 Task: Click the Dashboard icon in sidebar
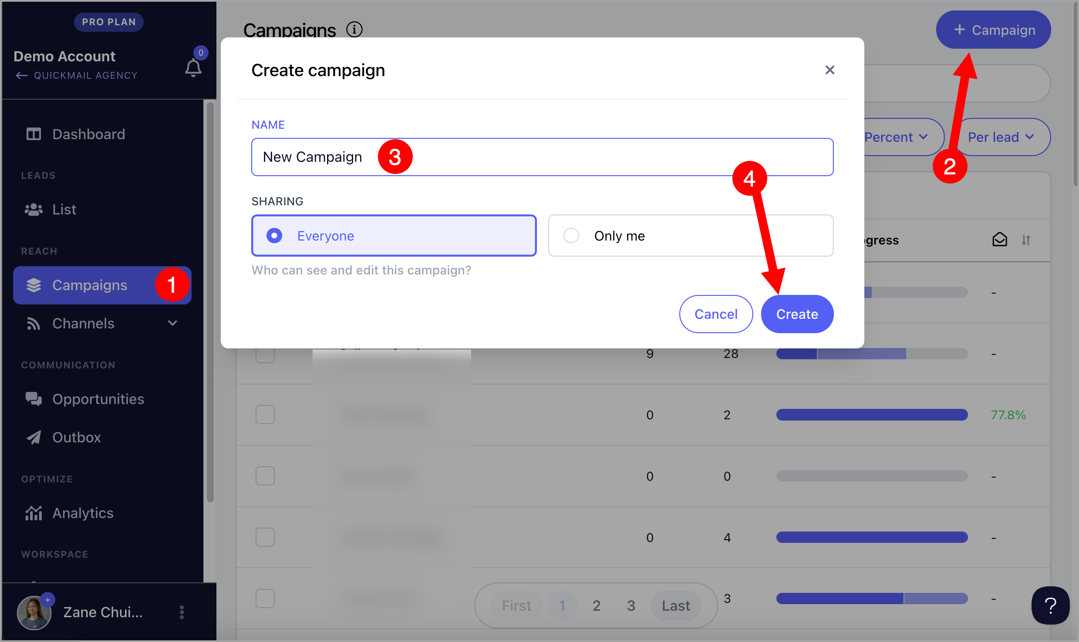click(x=34, y=134)
